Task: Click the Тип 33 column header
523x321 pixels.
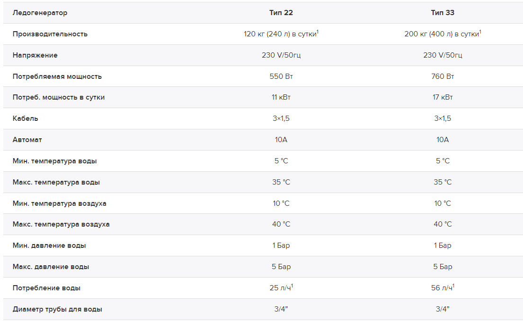Action: [x=442, y=13]
